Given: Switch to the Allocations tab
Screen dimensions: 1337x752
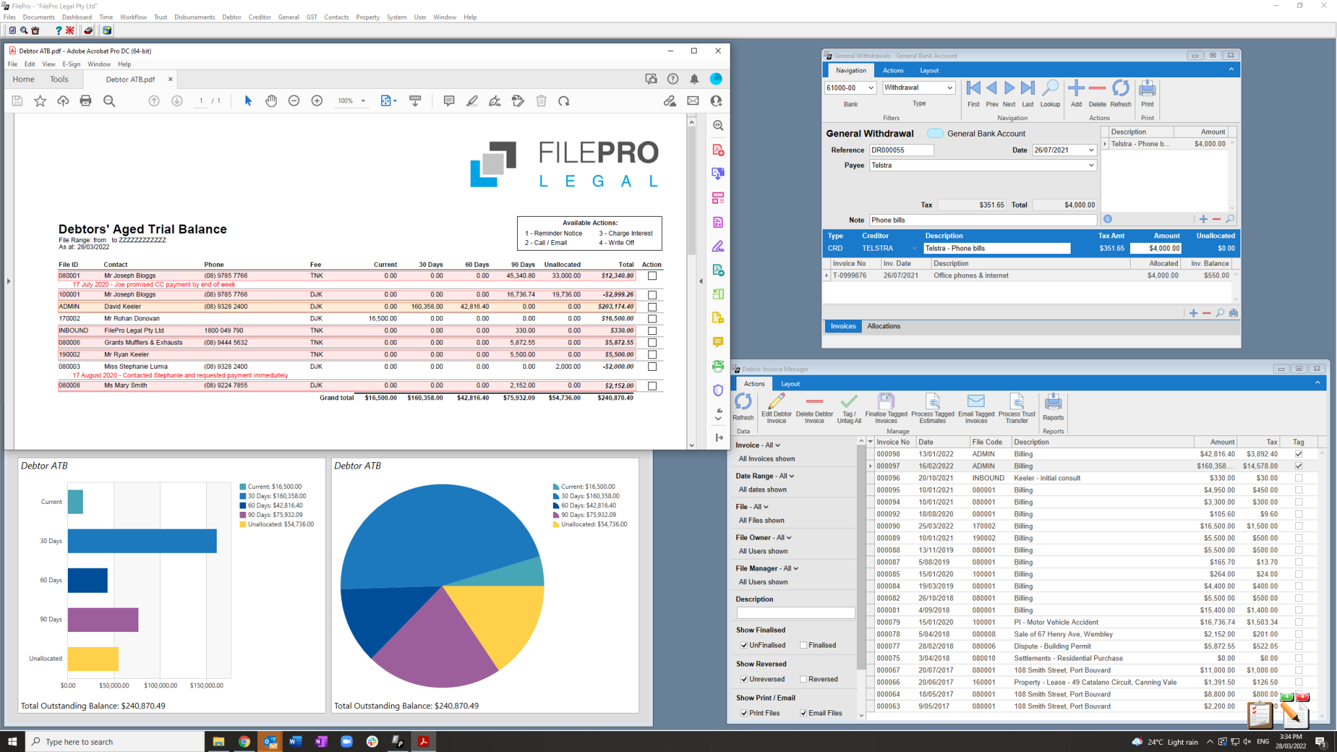Looking at the screenshot, I should [x=883, y=326].
